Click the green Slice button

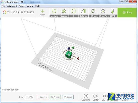pos(127,12)
